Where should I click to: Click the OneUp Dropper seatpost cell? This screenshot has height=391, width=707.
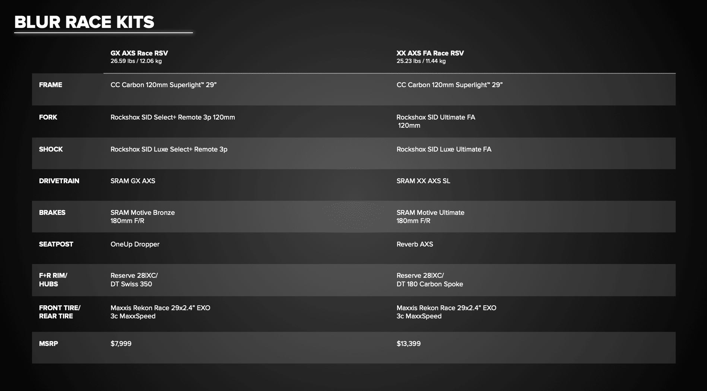(x=135, y=244)
